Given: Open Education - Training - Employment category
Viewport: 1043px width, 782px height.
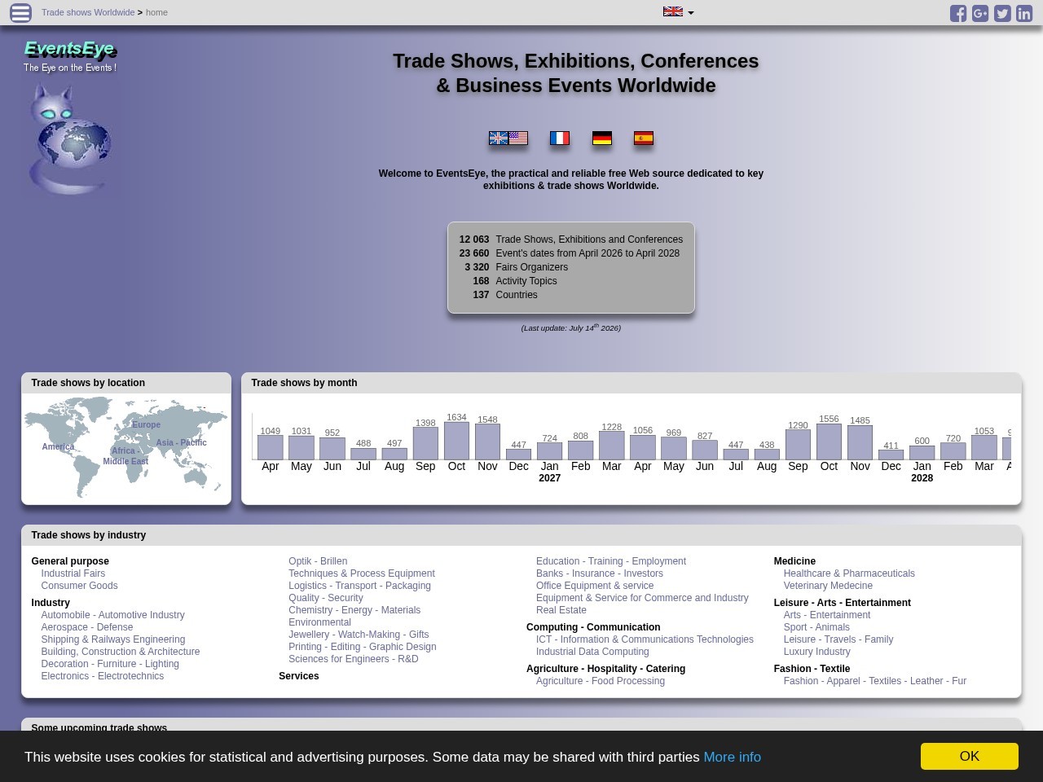Looking at the screenshot, I should click(611, 561).
